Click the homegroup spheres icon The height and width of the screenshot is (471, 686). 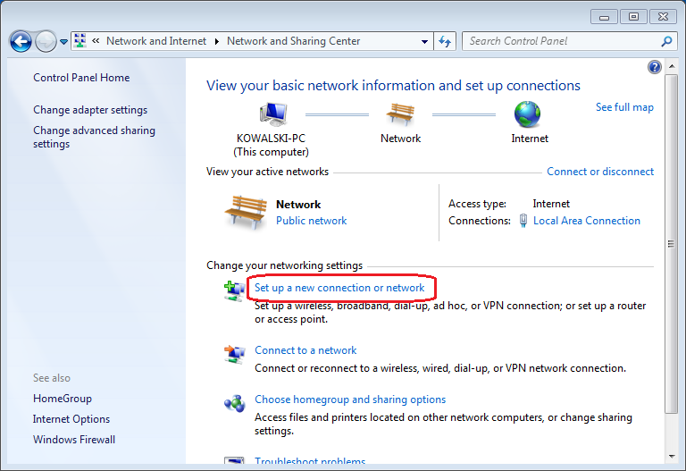(x=235, y=403)
